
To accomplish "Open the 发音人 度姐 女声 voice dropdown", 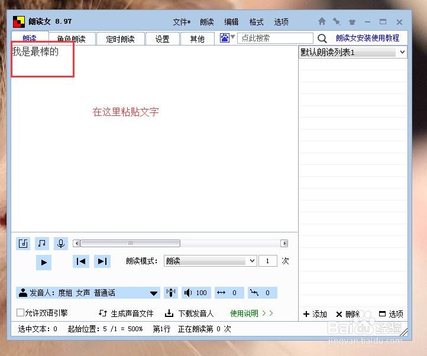I will tap(88, 293).
